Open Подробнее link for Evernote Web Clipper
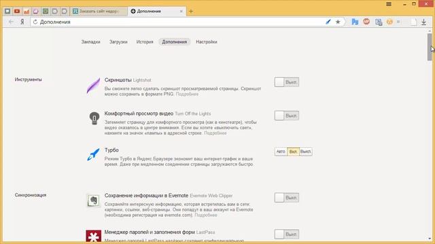 point(206,216)
